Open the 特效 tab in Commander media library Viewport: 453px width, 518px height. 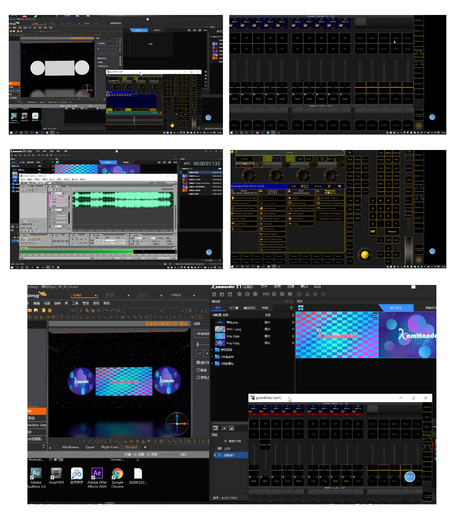tap(265, 308)
